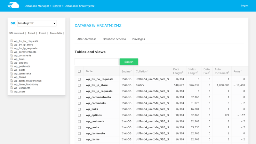The width and height of the screenshot is (256, 144).
Task: Toggle the select-all checkbox in table header
Action: 79,71
